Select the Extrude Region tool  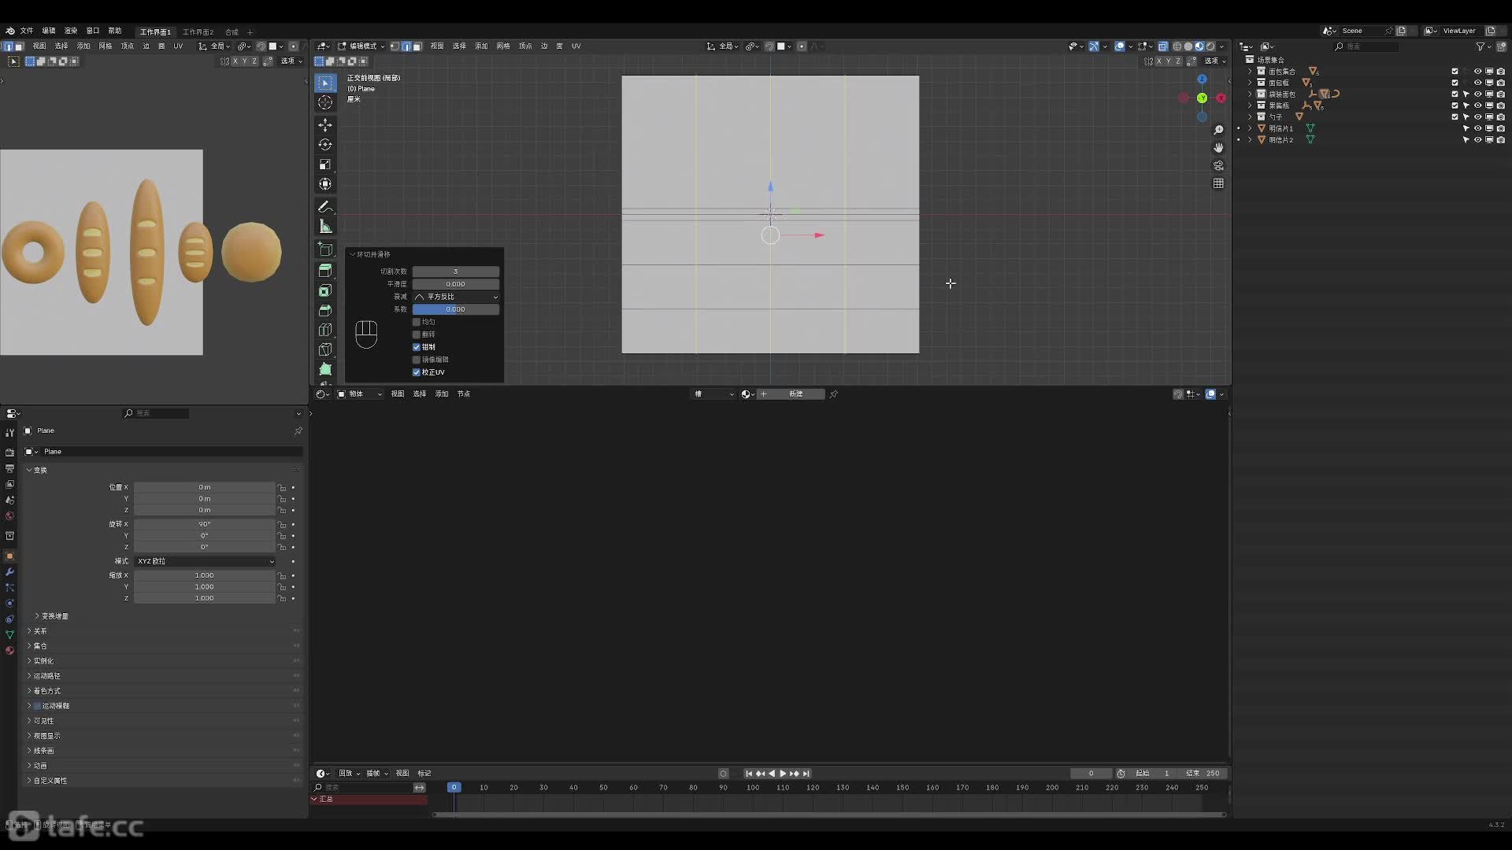[x=324, y=270]
